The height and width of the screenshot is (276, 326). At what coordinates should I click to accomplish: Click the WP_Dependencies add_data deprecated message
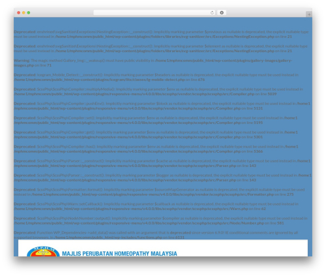[x=156, y=235]
